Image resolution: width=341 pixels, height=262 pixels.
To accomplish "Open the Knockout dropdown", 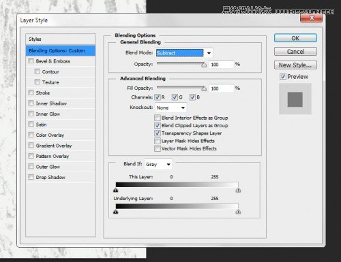I will [170, 108].
